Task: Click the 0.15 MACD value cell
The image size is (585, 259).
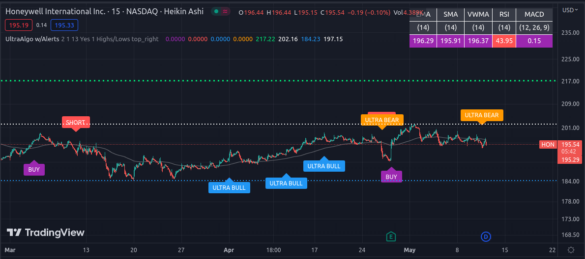Action: coord(534,41)
